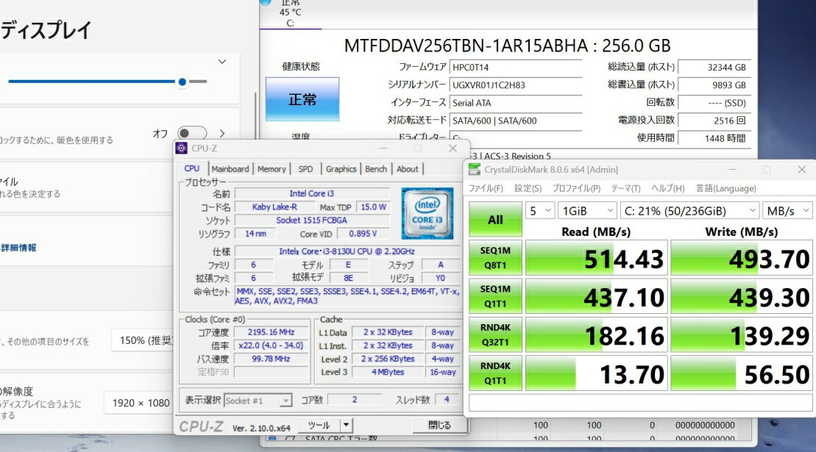This screenshot has width=816, height=452.
Task: Click the 2516 回 power on count value
Action: (714, 121)
